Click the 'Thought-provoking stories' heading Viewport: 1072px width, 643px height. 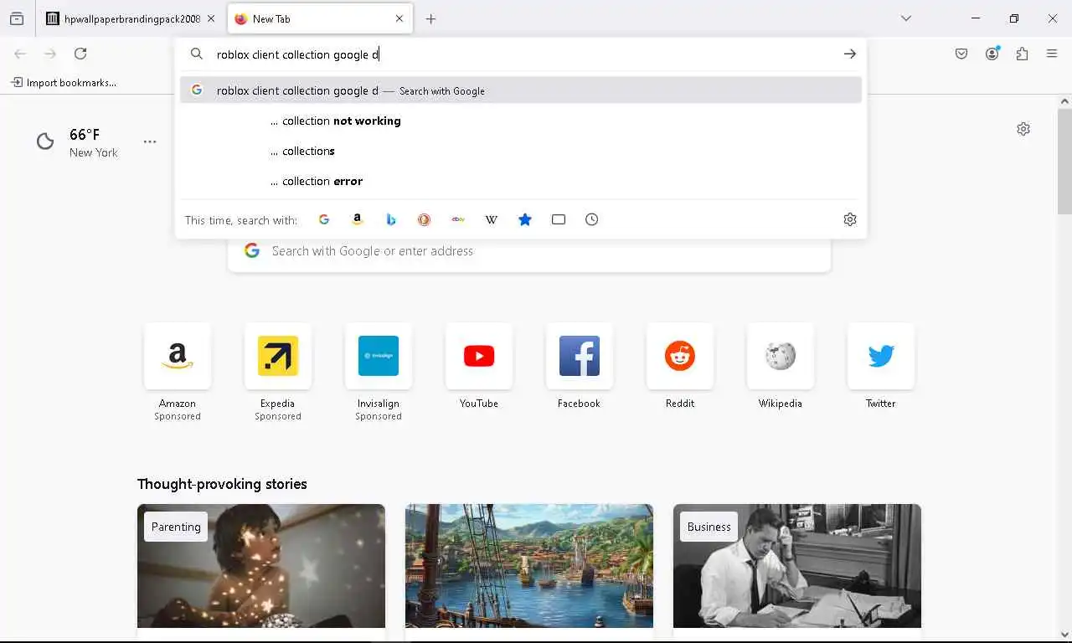coord(222,484)
